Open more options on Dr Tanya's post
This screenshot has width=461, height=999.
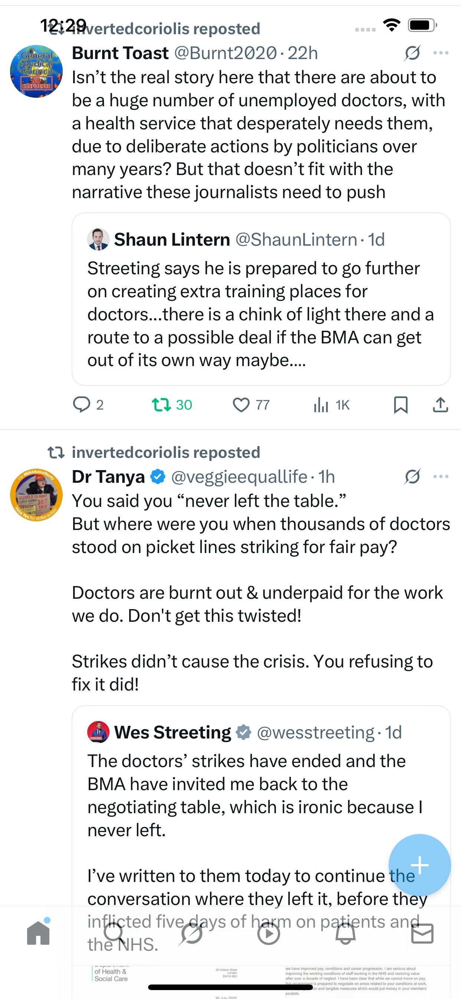[441, 476]
